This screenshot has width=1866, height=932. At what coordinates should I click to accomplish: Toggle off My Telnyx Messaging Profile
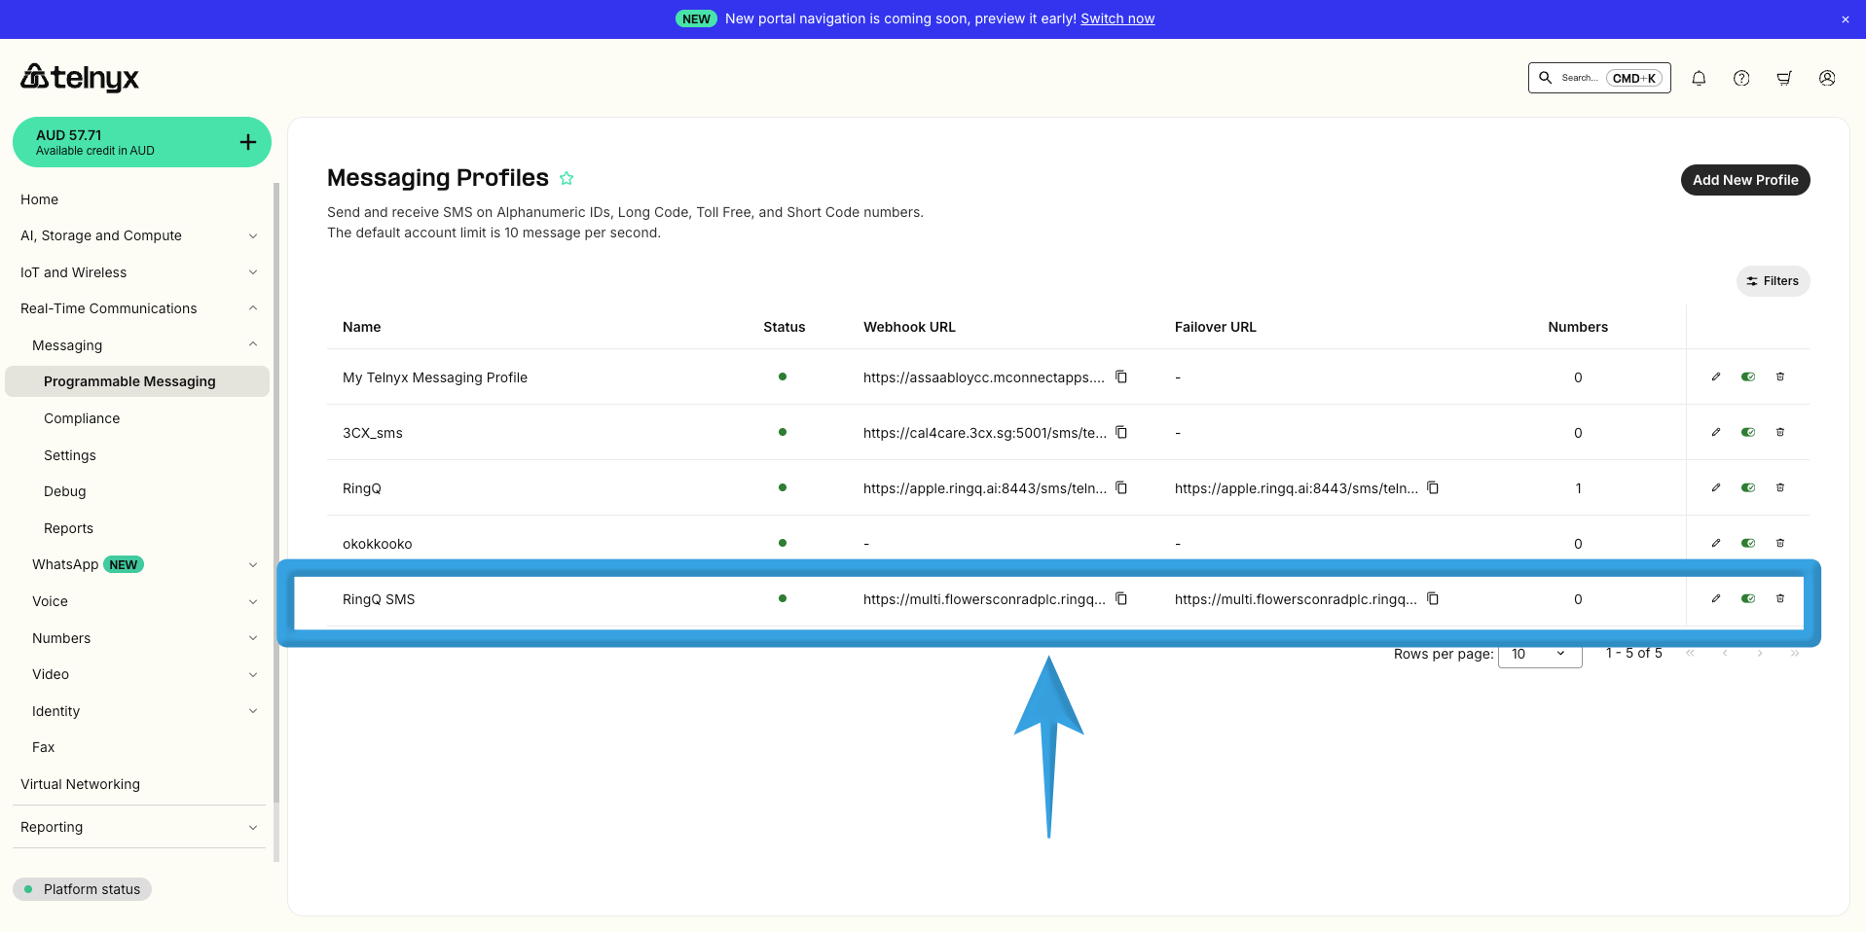(1747, 376)
